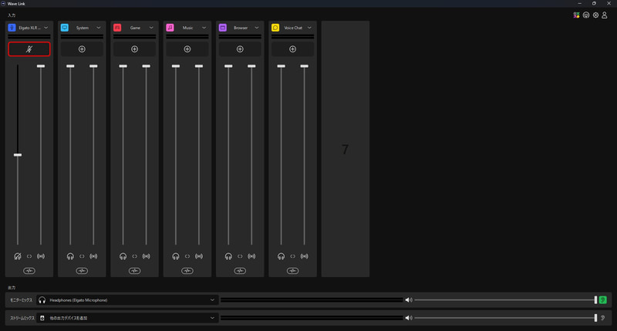Viewport: 617px width, 331px height.
Task: Mute System channel in headphone monitor mix
Action: click(70, 256)
